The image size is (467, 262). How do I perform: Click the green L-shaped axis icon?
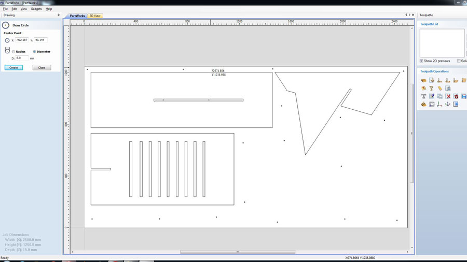click(x=439, y=104)
